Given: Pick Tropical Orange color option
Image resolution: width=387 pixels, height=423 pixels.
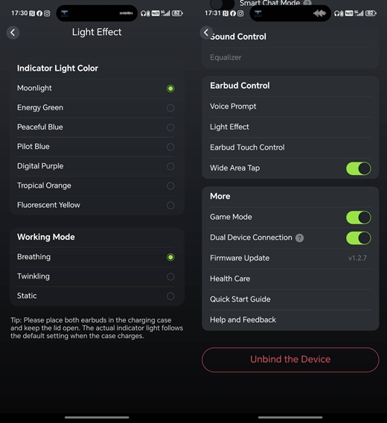Looking at the screenshot, I should [x=96, y=185].
